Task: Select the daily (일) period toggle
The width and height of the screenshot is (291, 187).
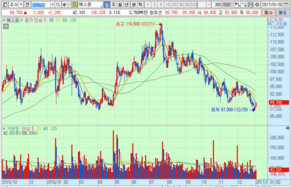Action: (x=107, y=4)
